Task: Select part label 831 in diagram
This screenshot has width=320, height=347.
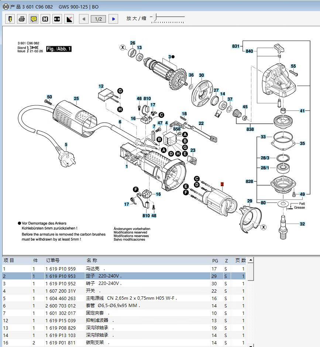Action: click(x=236, y=46)
